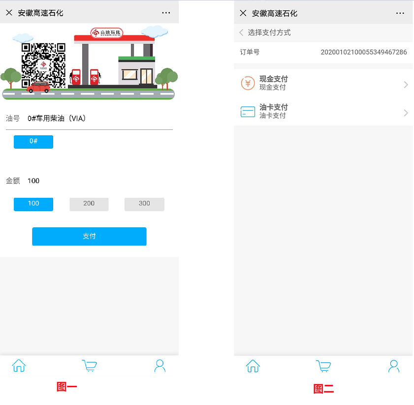Choose the 200 amount button
Viewport: 414px width, 405px height.
(89, 204)
